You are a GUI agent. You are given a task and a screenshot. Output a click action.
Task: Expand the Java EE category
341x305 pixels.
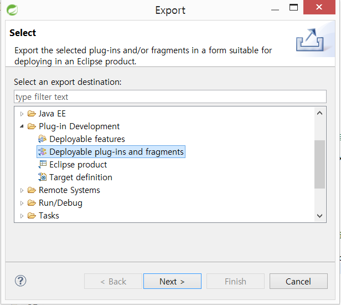(x=22, y=114)
